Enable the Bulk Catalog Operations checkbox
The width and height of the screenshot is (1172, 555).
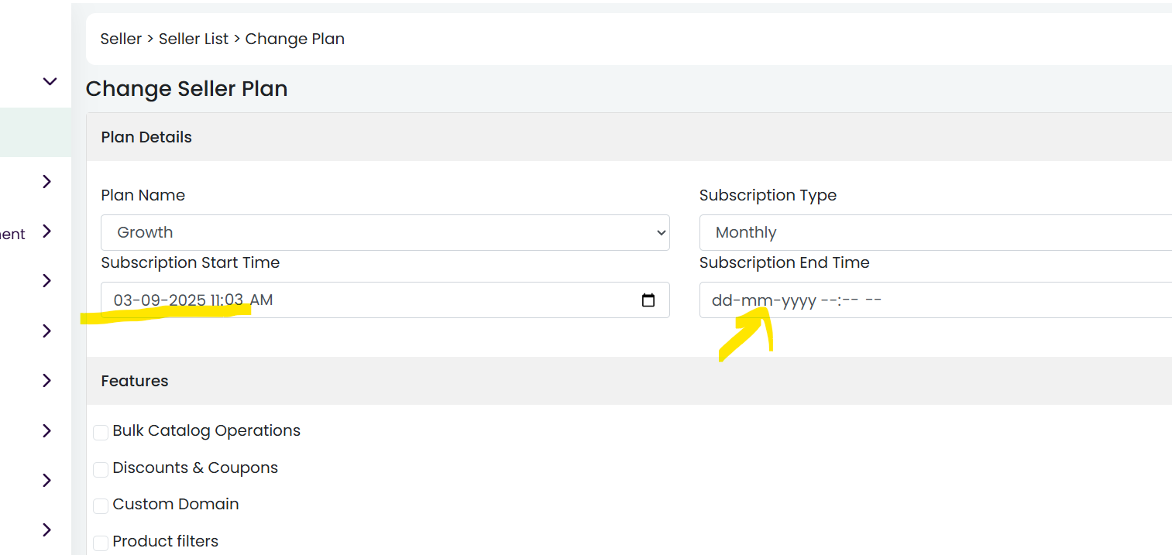click(x=101, y=432)
